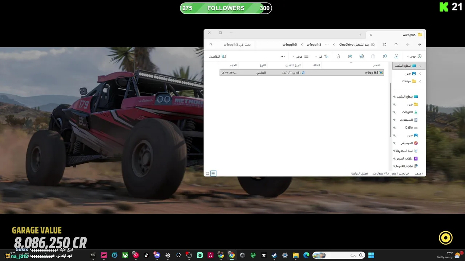The image size is (465, 261).
Task: Click the Windows Start button
Action: click(x=371, y=255)
